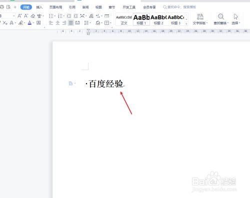Apply the Heading 2 (标题 2) style

(158, 19)
